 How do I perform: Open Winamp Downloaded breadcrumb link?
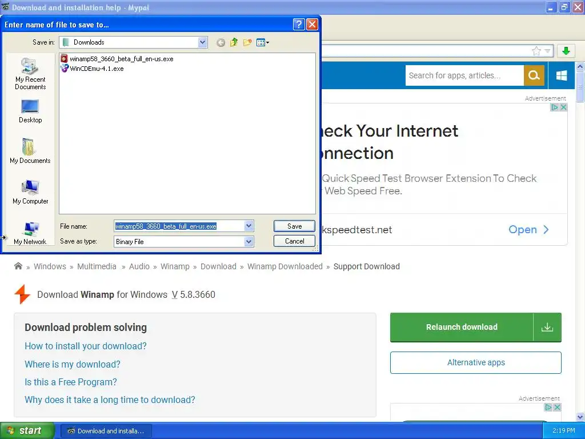click(x=285, y=266)
